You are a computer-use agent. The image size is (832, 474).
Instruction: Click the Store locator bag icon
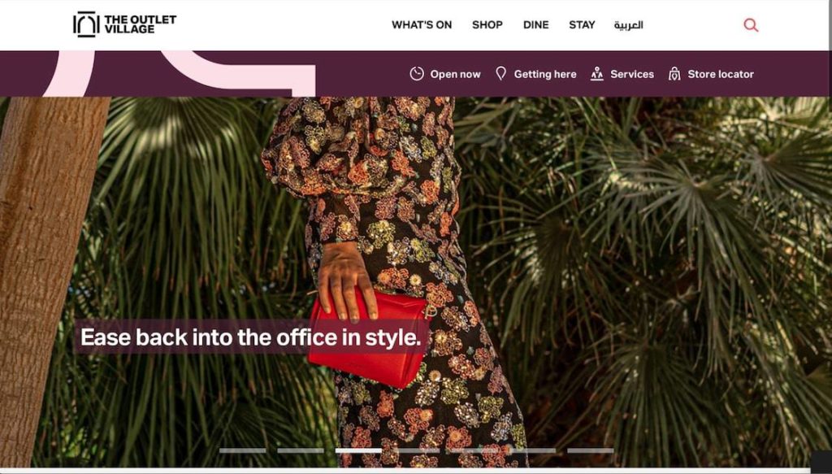(674, 74)
